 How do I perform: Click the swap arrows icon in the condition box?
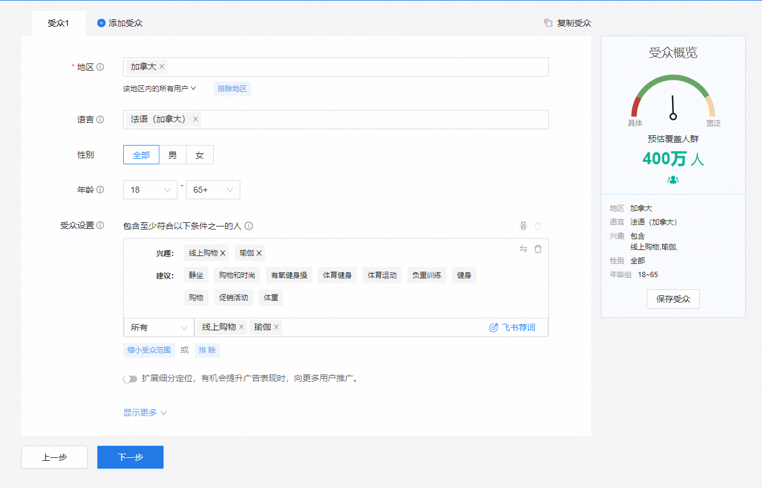click(523, 248)
